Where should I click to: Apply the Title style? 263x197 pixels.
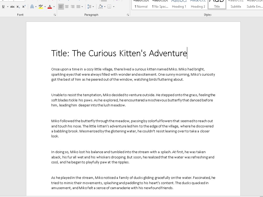pyautogui.click(x=217, y=5)
